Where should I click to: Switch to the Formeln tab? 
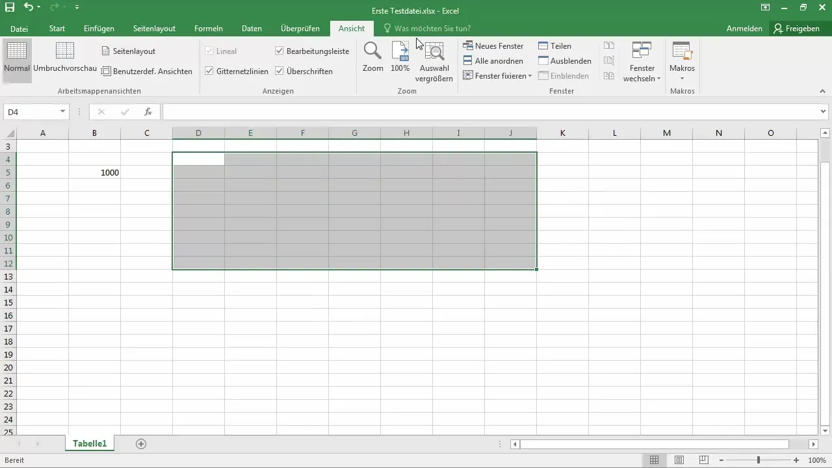[x=209, y=29]
